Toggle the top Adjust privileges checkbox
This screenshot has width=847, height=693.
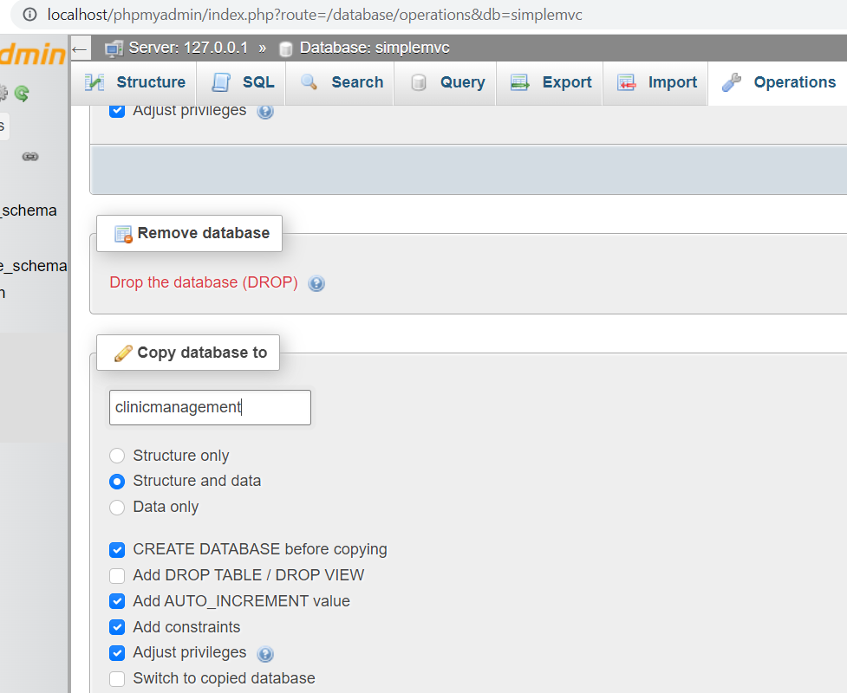[x=117, y=111]
